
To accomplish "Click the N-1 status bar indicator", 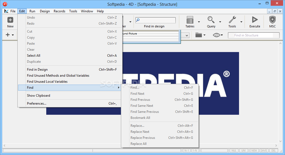I will click(187, 150).
